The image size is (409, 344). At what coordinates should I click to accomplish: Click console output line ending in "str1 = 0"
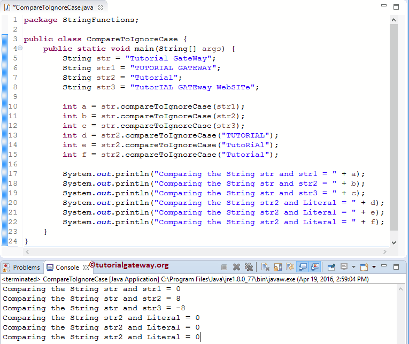91,289
